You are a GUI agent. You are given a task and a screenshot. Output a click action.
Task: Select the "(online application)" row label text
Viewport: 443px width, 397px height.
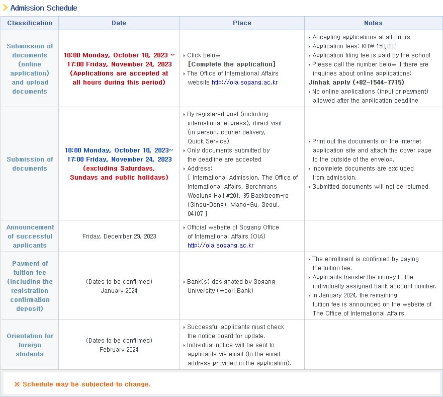tap(30, 69)
